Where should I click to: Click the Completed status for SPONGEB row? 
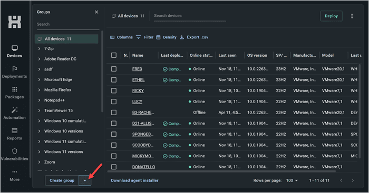tap(172, 135)
